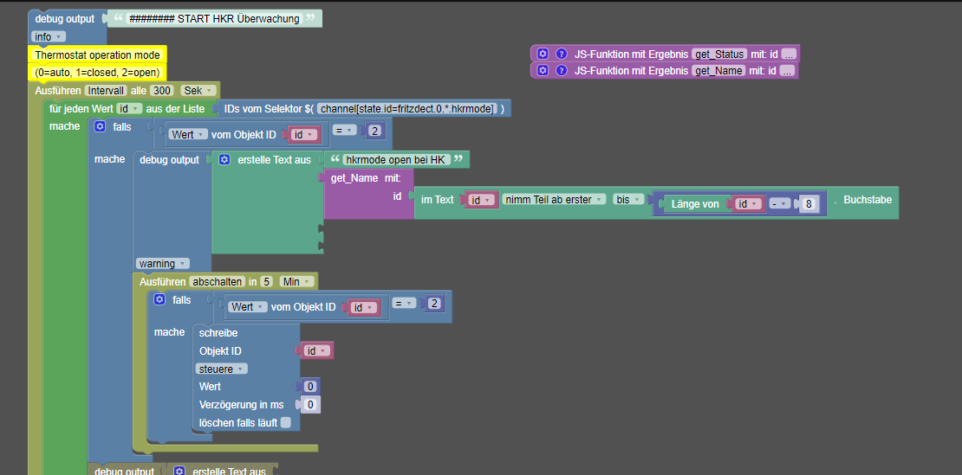
Task: Edit function name get_Status field
Action: tap(719, 54)
